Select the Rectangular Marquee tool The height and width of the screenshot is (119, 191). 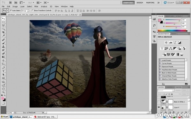tap(4, 22)
